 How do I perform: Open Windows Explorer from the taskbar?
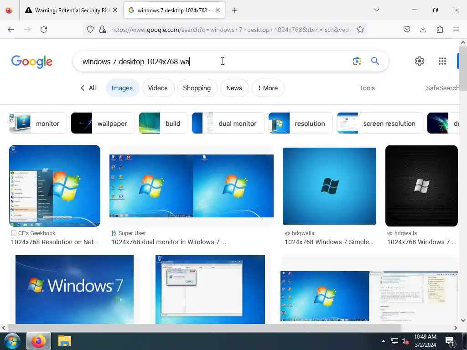65,341
